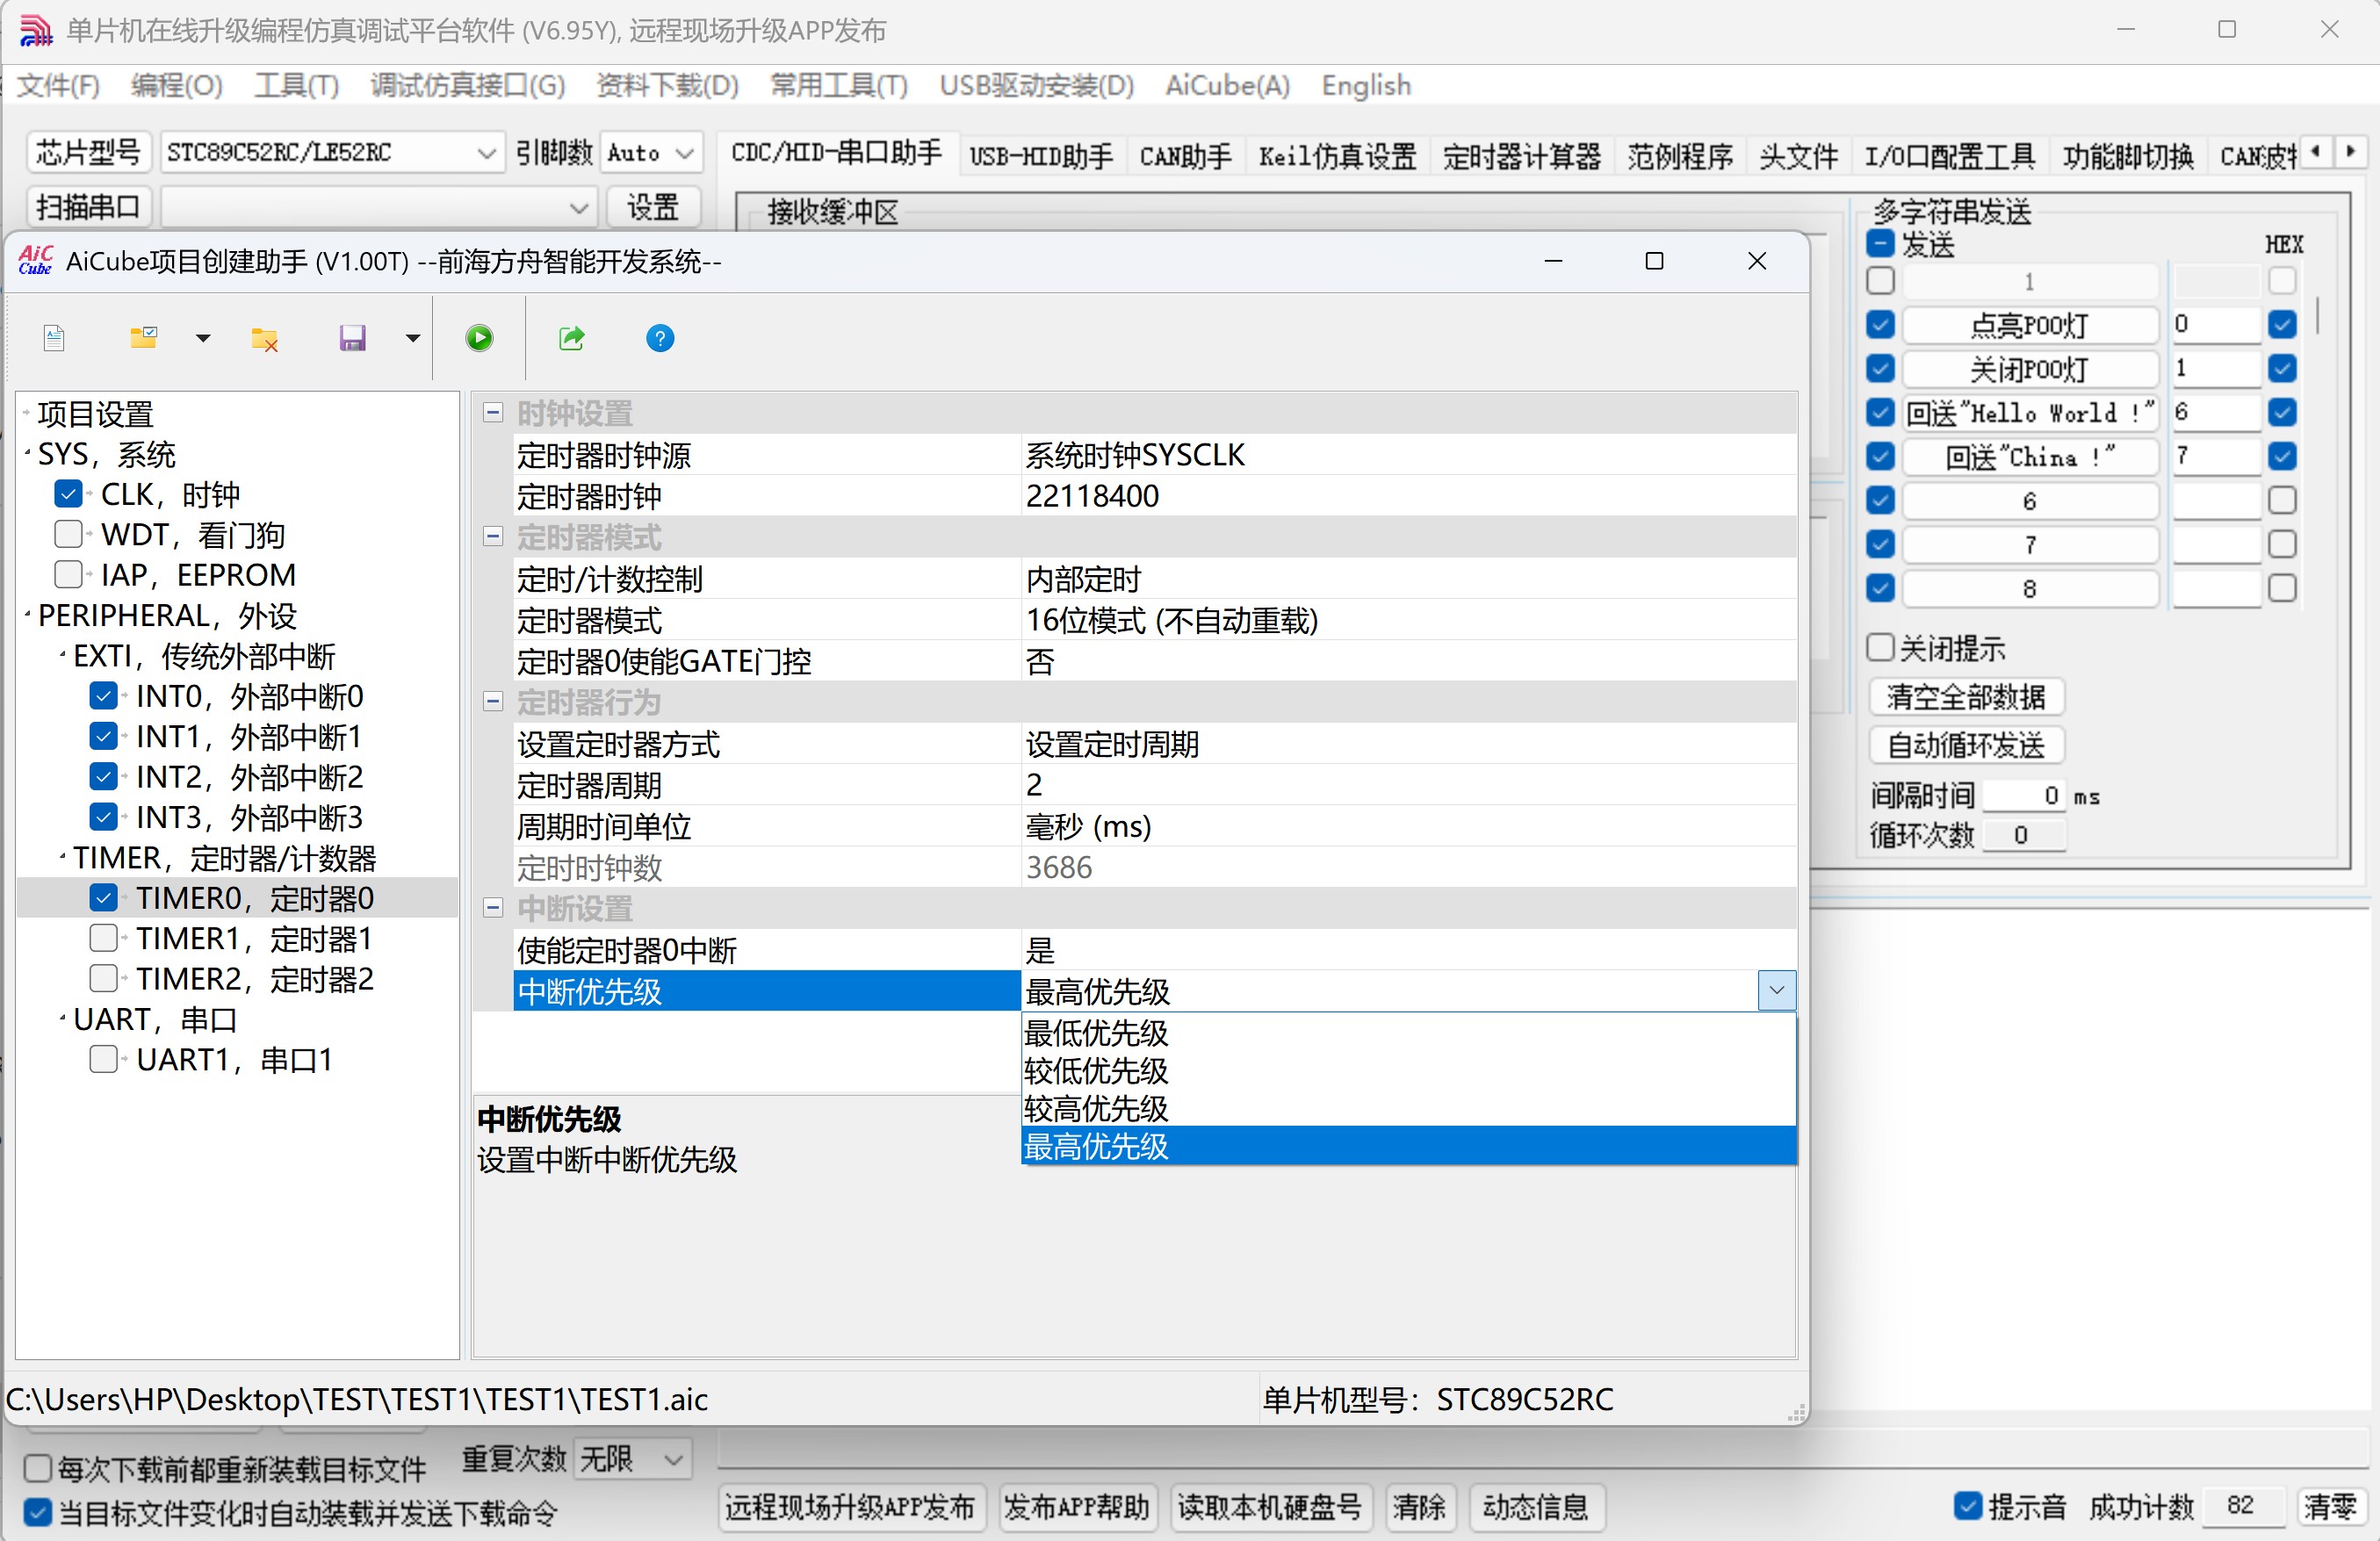Click the 定时器周期 value cell showing 2

1408,785
